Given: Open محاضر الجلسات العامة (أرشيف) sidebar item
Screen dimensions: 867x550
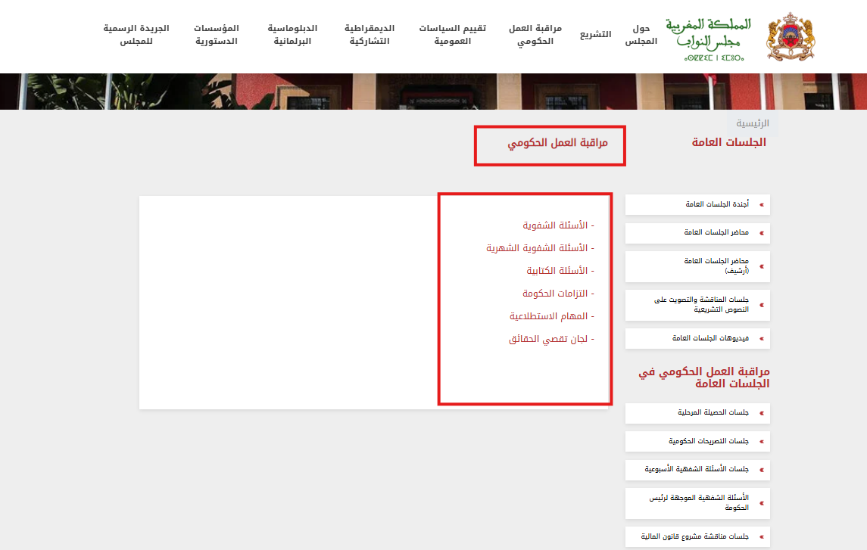Looking at the screenshot, I should (697, 266).
